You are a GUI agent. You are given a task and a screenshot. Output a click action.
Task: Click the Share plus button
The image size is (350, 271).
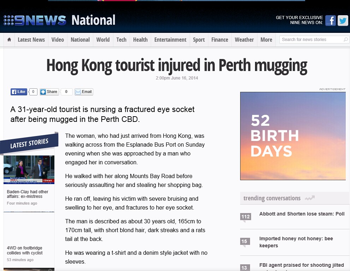pos(49,92)
